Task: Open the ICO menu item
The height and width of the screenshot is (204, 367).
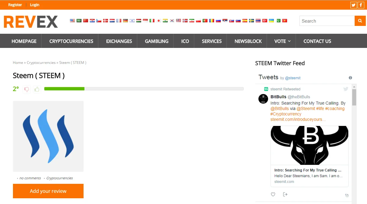Action: pos(185,41)
